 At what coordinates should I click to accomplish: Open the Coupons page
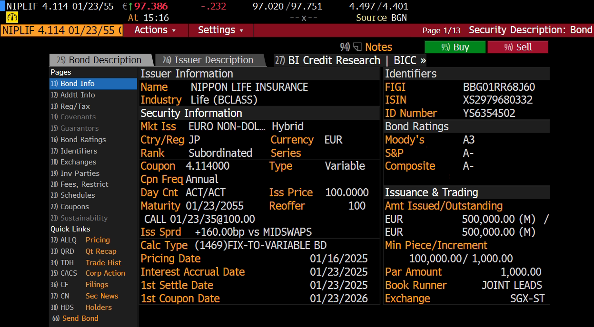[x=69, y=207]
